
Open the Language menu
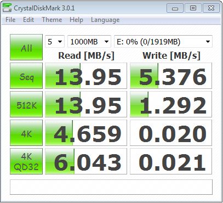[105, 20]
